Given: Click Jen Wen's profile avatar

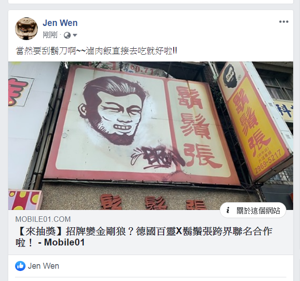Looking at the screenshot, I should point(26,29).
